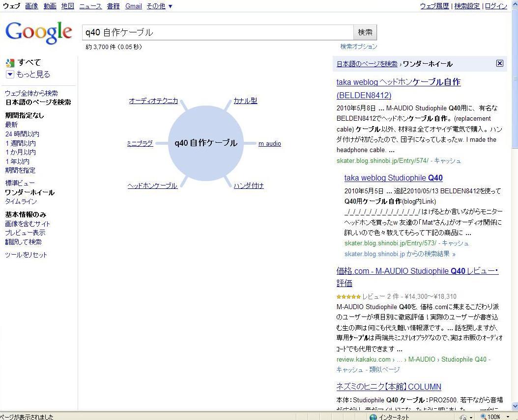Click m audio wheel topic
Screen dimensions: 518x420
click(x=270, y=144)
